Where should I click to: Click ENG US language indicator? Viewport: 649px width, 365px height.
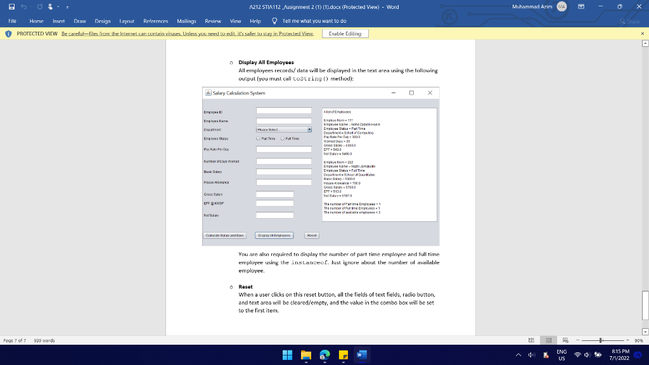tap(562, 355)
